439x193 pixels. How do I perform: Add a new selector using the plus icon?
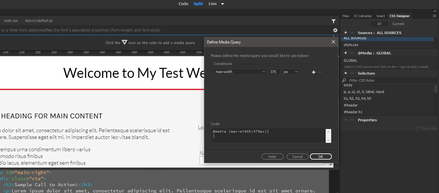point(346,73)
